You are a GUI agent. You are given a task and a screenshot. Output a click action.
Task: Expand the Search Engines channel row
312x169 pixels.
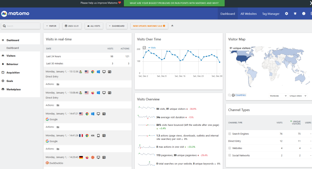[x=229, y=134]
